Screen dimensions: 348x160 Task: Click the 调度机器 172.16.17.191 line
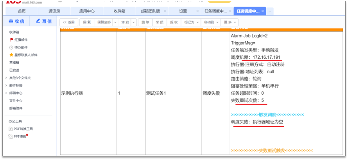256,58
